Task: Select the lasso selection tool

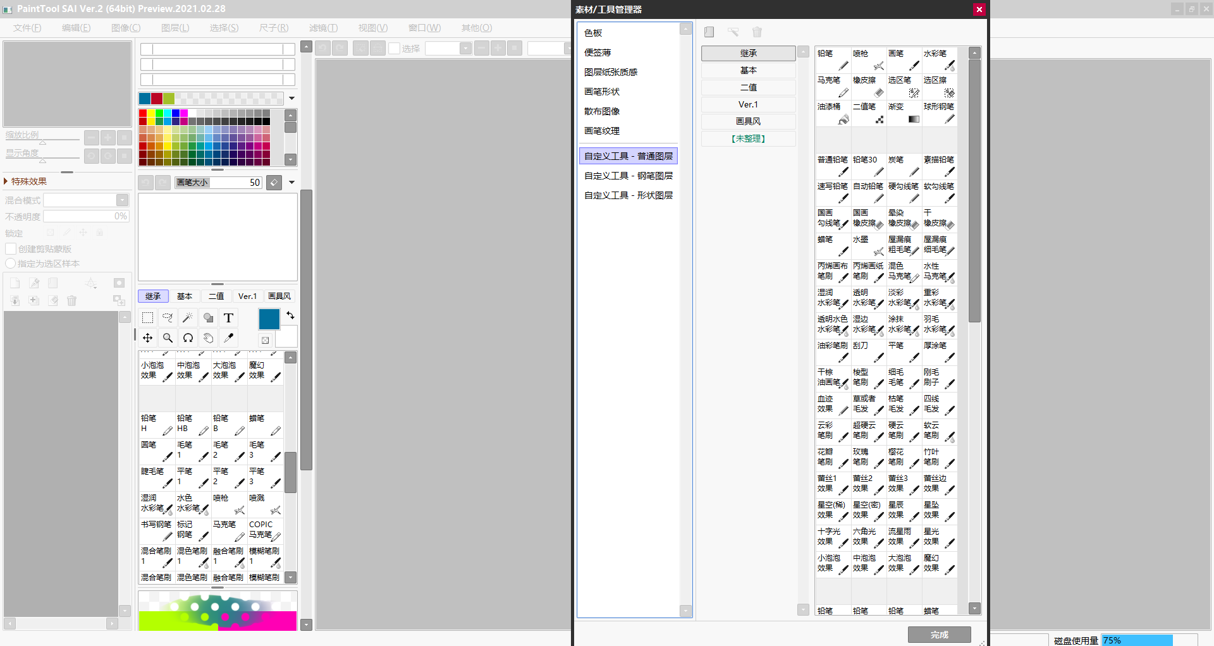Action: point(168,317)
